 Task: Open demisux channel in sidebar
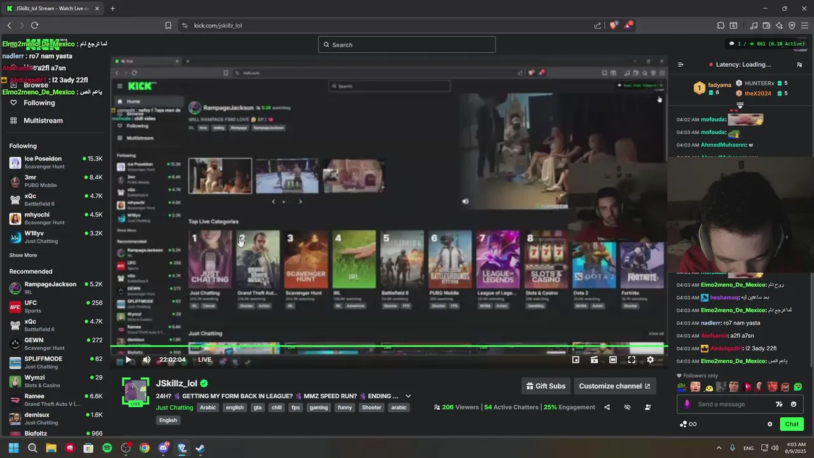point(56,418)
